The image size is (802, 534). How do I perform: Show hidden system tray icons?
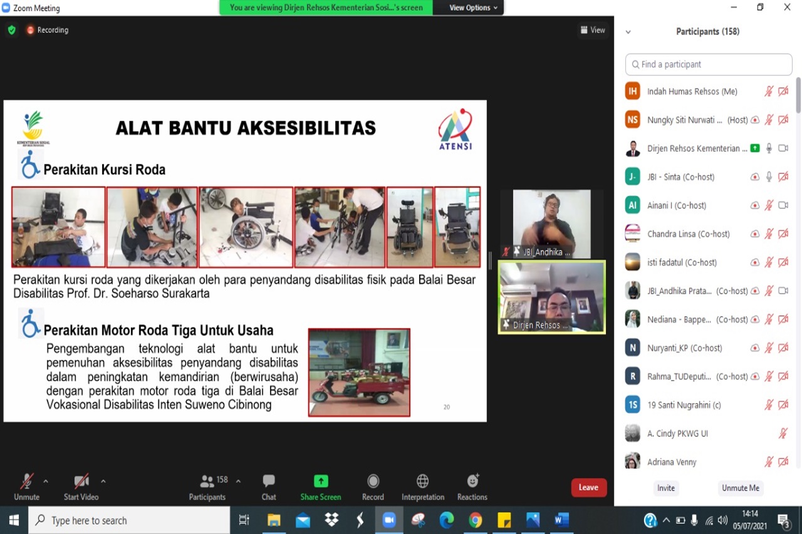tap(666, 520)
